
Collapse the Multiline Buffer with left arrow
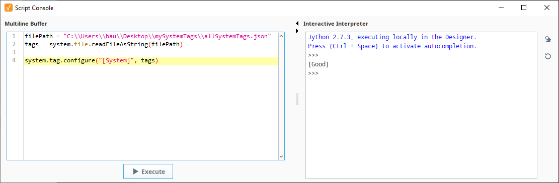pos(297,24)
